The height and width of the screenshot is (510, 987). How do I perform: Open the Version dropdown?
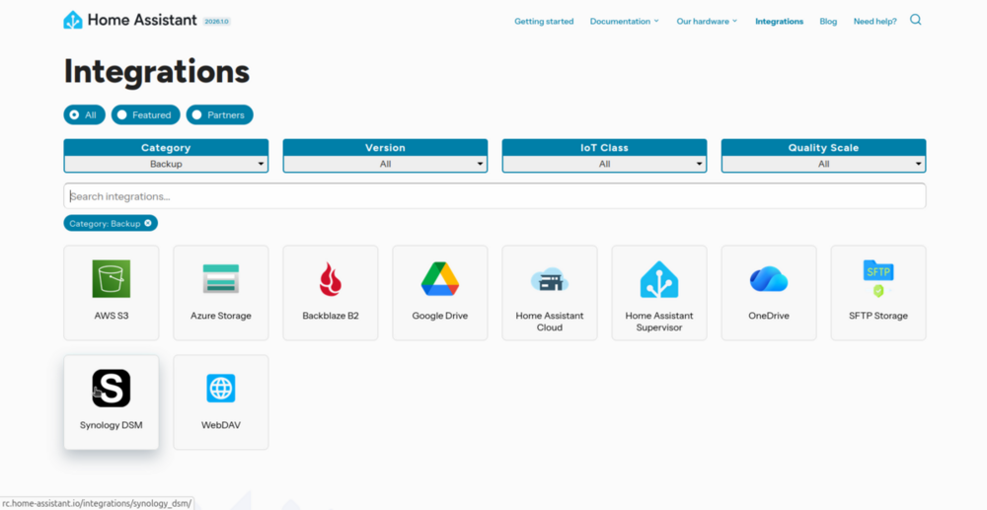click(x=385, y=164)
